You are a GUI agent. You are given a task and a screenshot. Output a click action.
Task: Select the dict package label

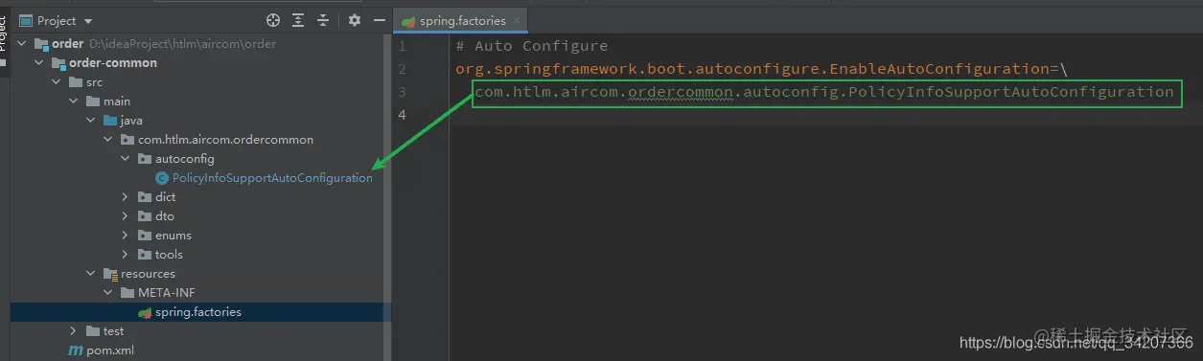coord(166,197)
